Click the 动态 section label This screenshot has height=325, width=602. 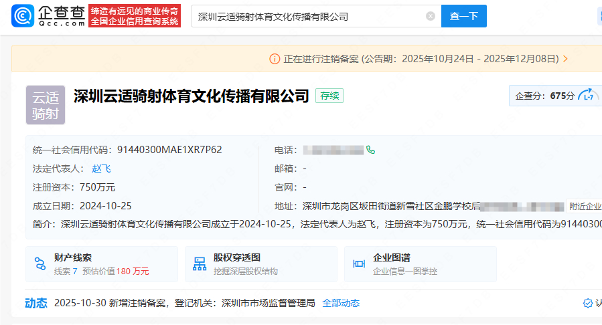coord(36,303)
